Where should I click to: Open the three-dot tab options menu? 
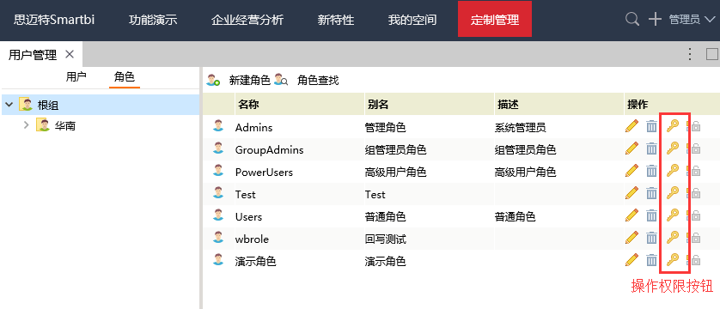pos(689,54)
